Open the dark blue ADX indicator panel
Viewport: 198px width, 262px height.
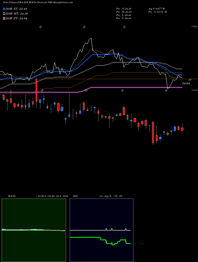pyautogui.click(x=101, y=230)
